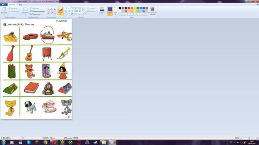The height and width of the screenshot is (145, 259).
Task: Choose the Pentagon shape
Action: tap(72, 11)
